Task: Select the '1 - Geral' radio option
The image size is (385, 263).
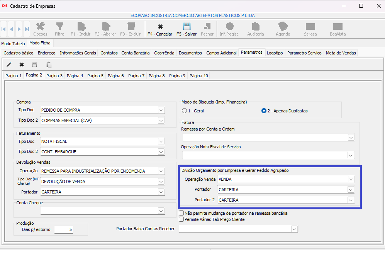Action: point(185,111)
